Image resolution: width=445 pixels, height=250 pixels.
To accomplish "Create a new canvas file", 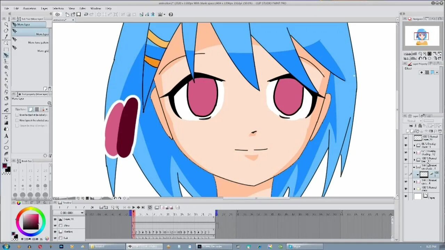I will tap(67, 14).
